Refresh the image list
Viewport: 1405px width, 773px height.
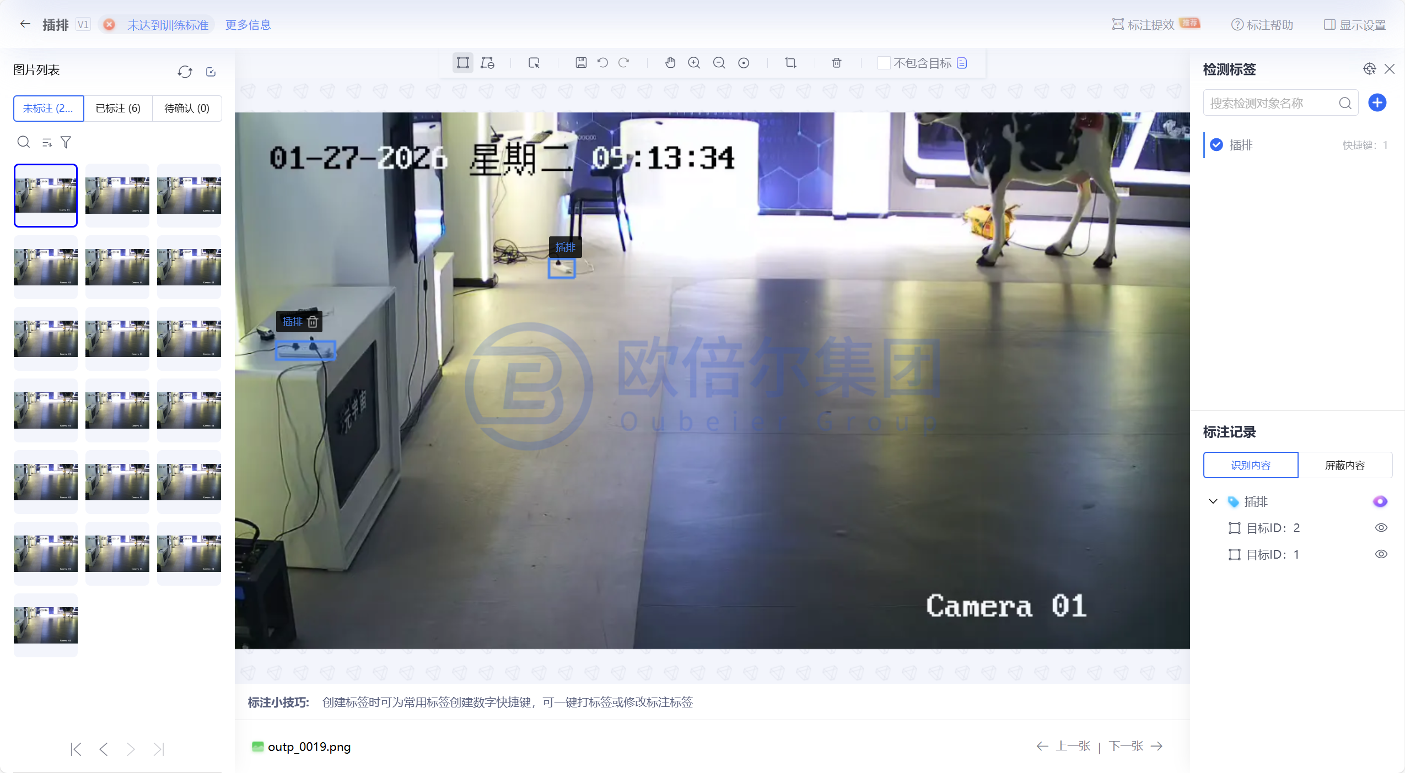coord(185,72)
